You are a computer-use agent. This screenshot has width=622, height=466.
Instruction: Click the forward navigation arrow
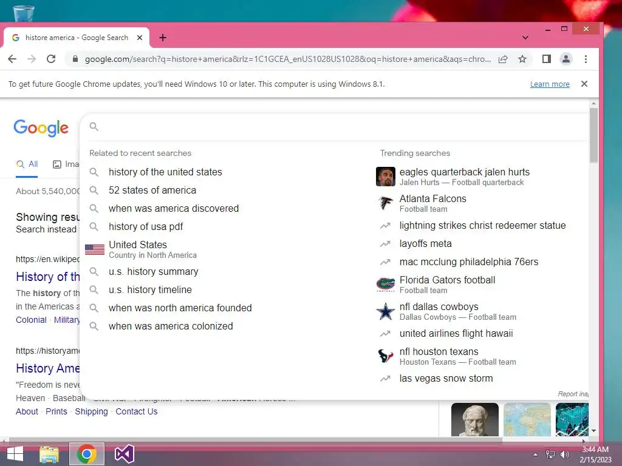(32, 59)
